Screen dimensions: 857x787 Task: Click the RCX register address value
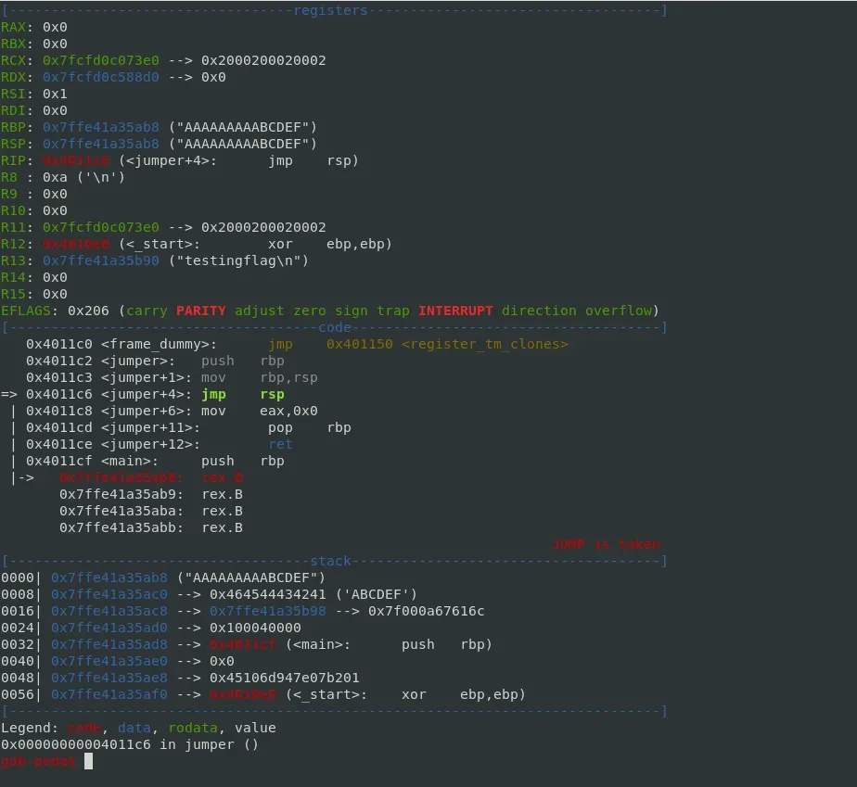click(100, 60)
